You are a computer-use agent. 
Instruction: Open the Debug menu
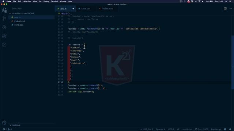(46, 1)
